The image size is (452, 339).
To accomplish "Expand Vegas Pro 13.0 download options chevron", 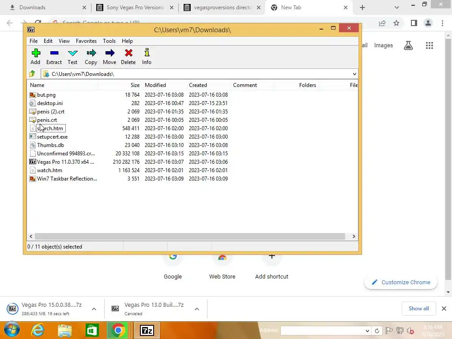I will [x=197, y=309].
